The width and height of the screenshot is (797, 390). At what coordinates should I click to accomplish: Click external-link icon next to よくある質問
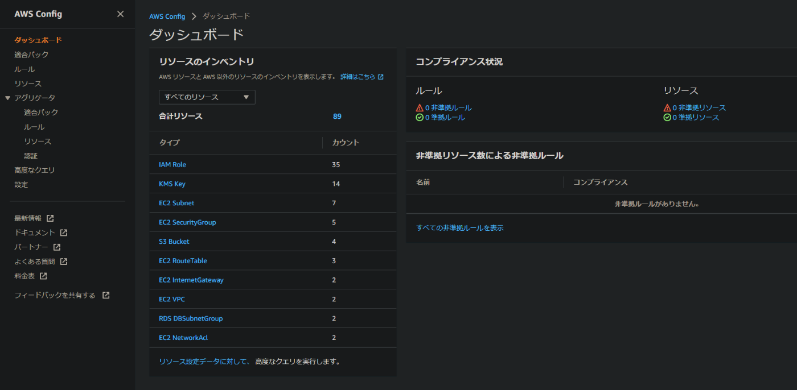coord(64,262)
